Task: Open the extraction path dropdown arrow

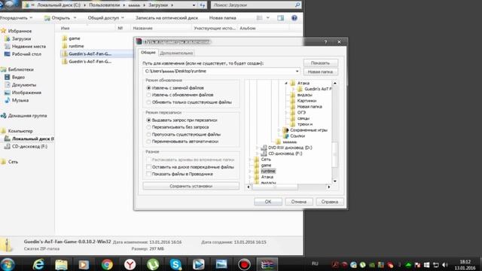Action: (x=297, y=71)
